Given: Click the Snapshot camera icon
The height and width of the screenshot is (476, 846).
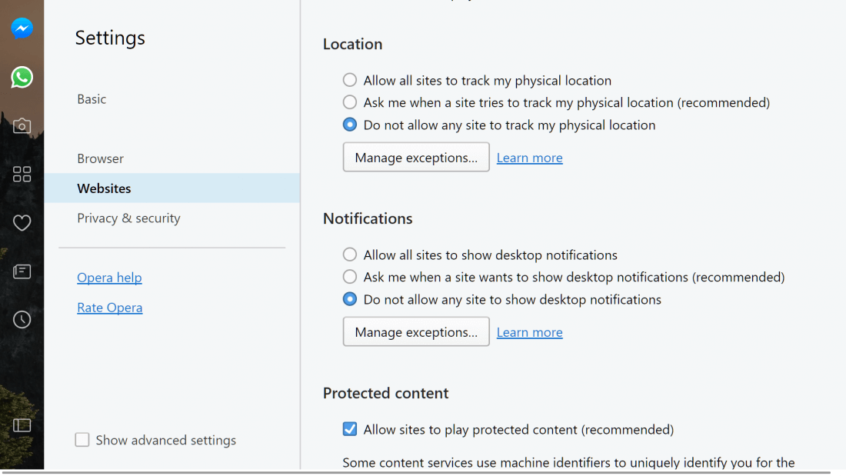Looking at the screenshot, I should (x=22, y=126).
